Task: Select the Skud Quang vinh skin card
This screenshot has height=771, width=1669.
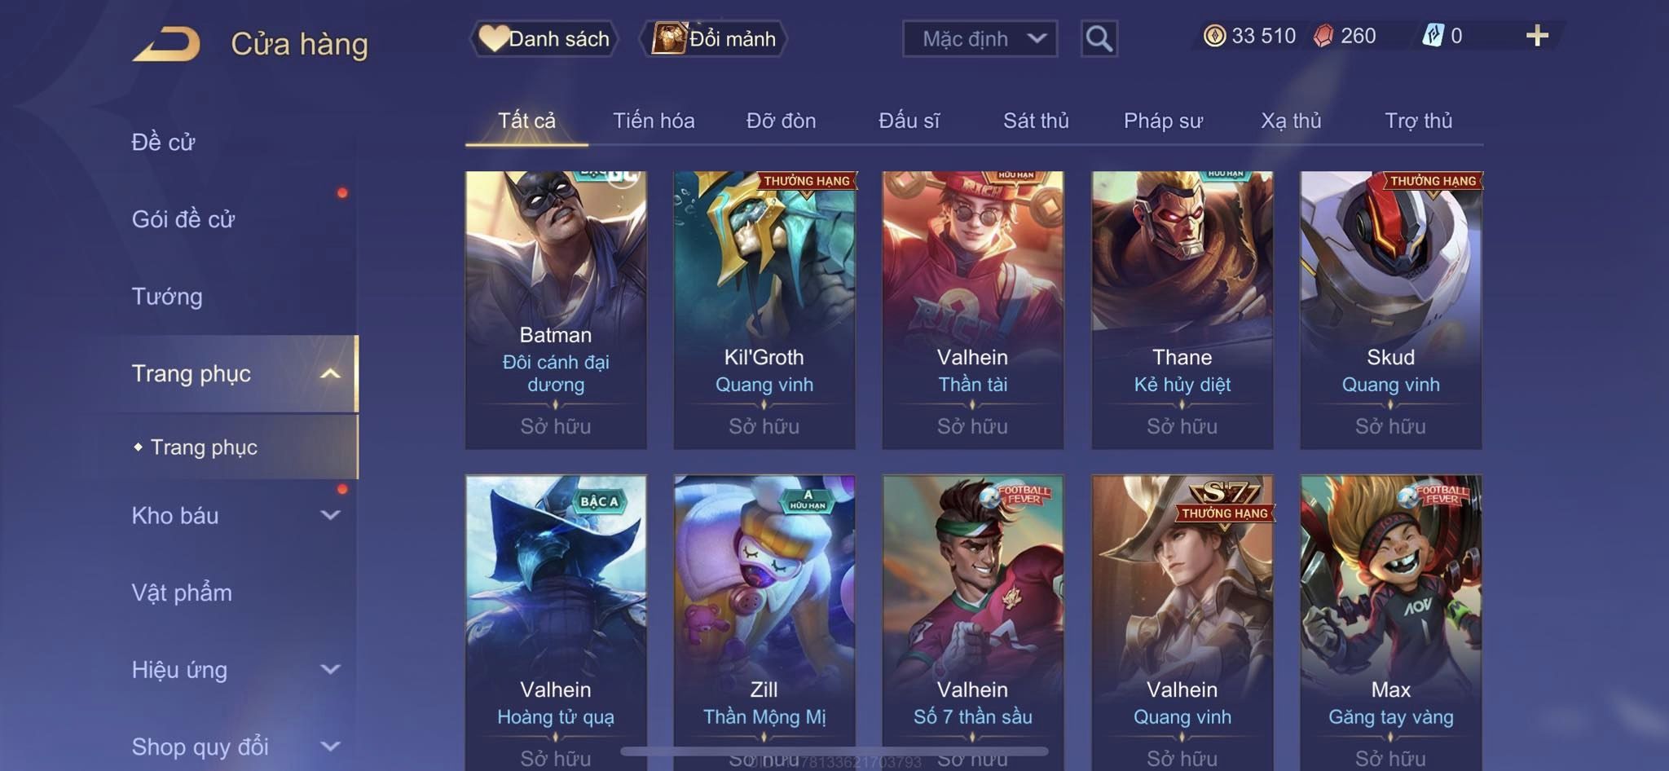Action: [1390, 310]
